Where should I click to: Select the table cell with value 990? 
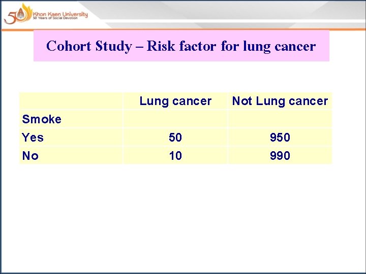(x=280, y=156)
